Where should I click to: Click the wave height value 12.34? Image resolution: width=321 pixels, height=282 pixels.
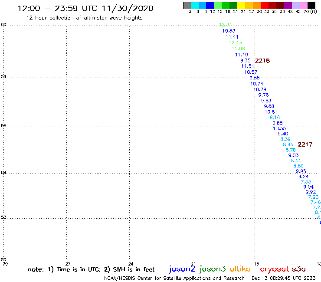(226, 25)
